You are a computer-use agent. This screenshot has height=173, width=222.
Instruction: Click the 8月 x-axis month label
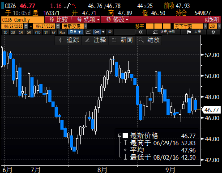(102, 170)
